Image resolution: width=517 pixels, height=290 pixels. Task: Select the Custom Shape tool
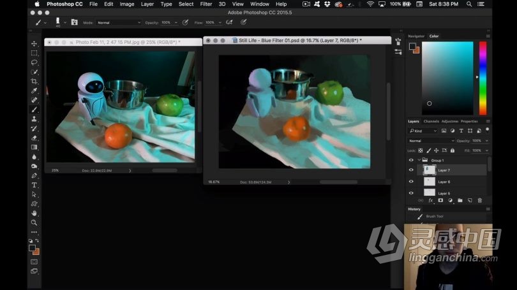(x=34, y=204)
